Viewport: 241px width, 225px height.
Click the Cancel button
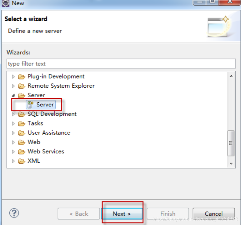213,214
